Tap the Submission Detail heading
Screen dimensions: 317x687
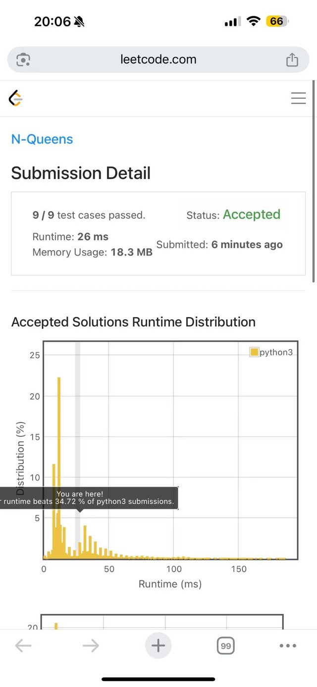point(81,173)
